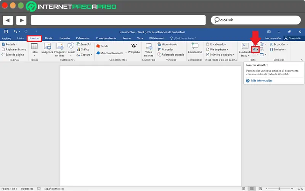Click the Compartir button
The width and height of the screenshot is (305, 191).
[292, 39]
